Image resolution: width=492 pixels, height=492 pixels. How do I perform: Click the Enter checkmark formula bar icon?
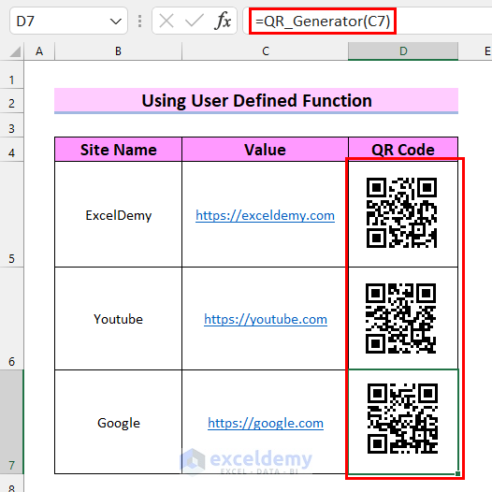coord(195,21)
